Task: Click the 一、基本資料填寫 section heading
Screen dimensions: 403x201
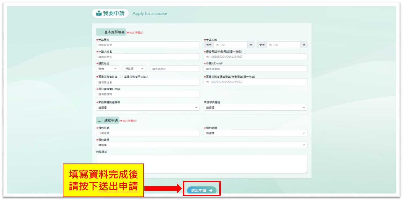Action: 111,32
